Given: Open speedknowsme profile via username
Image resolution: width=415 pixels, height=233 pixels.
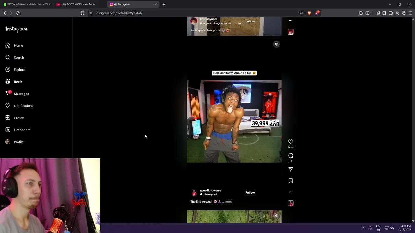Looking at the screenshot, I should (x=210, y=190).
